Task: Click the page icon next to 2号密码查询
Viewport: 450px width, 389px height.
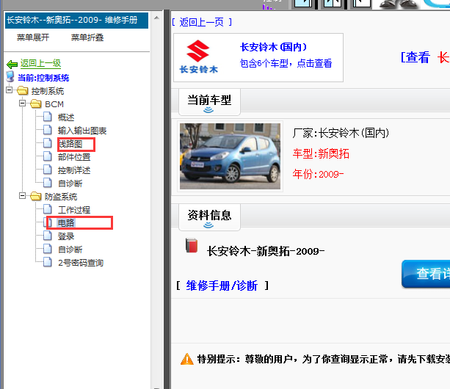Action: coord(48,262)
